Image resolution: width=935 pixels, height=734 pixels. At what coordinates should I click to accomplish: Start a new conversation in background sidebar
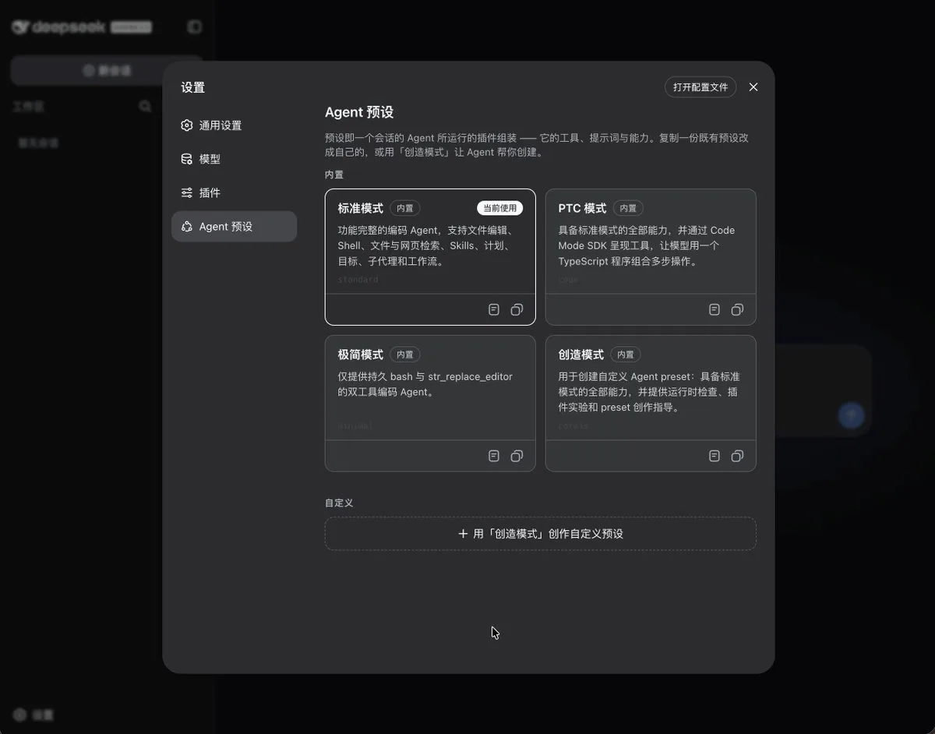[x=107, y=70]
